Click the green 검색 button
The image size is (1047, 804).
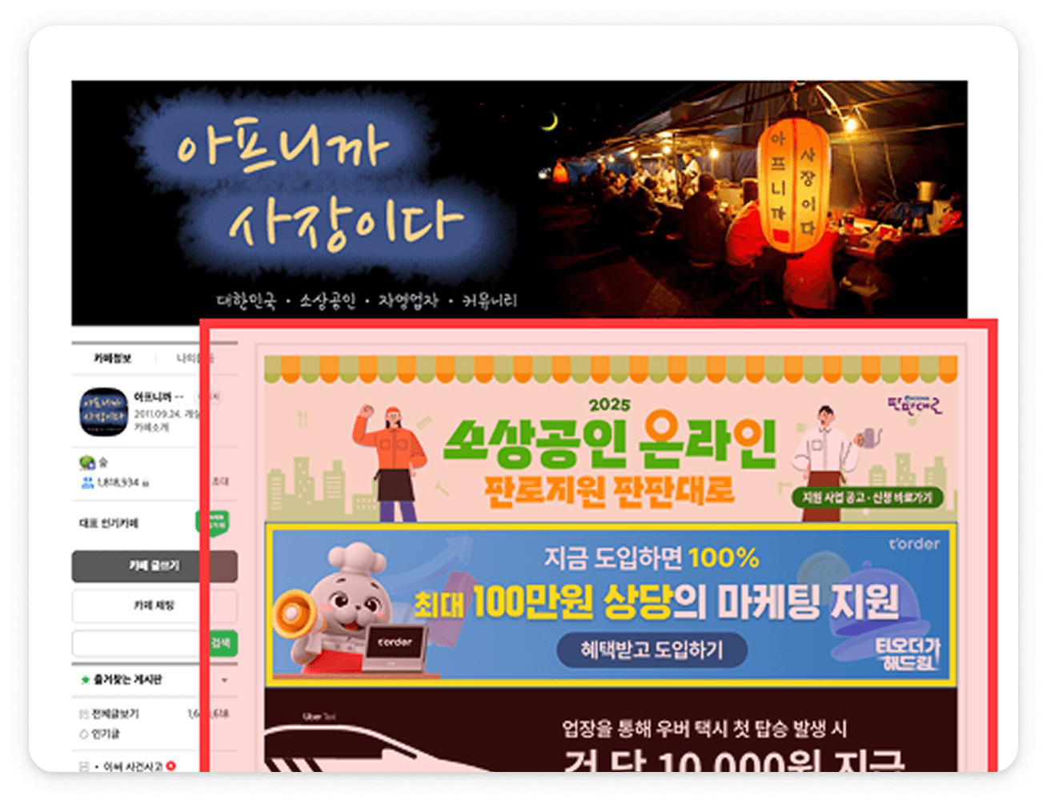click(222, 643)
